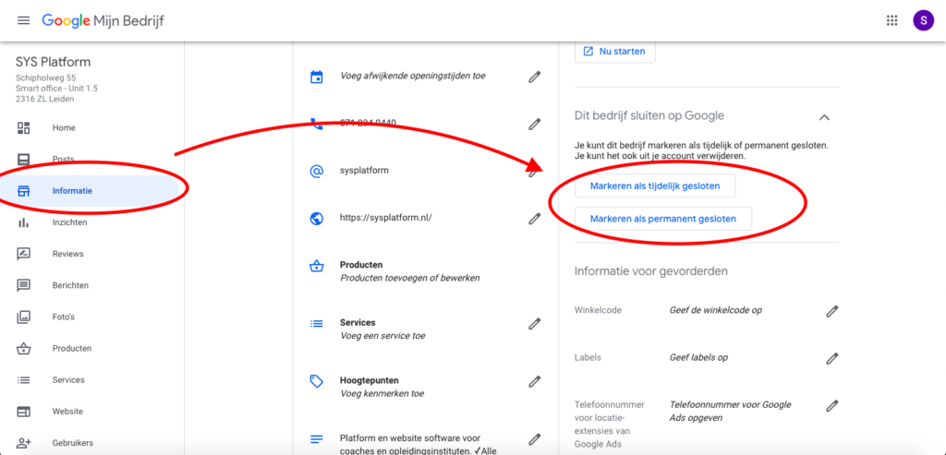This screenshot has height=455, width=946.
Task: Click the globe website icon
Action: point(316,218)
